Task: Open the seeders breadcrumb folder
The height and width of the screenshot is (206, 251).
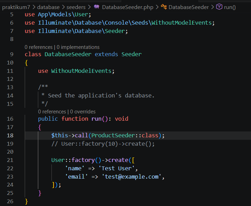Action: (x=76, y=7)
